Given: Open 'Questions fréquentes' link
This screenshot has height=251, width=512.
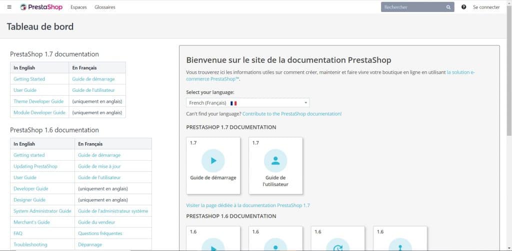Looking at the screenshot, I should pos(100,234).
